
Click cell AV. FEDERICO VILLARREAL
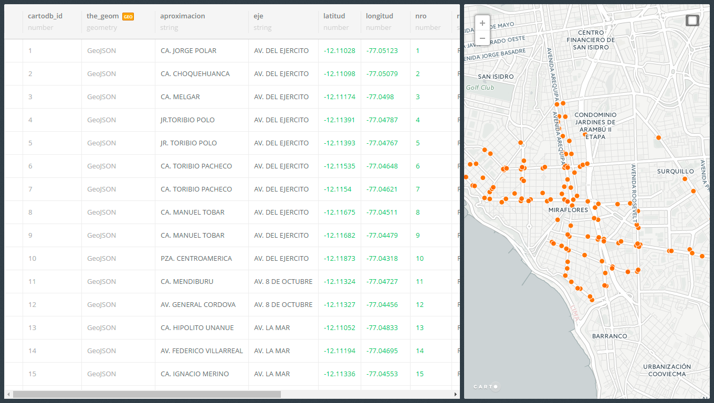click(x=202, y=351)
